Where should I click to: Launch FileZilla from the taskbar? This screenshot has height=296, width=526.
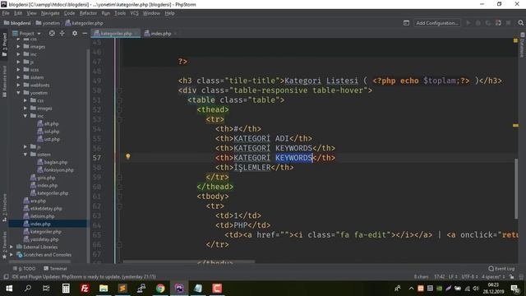(85, 289)
